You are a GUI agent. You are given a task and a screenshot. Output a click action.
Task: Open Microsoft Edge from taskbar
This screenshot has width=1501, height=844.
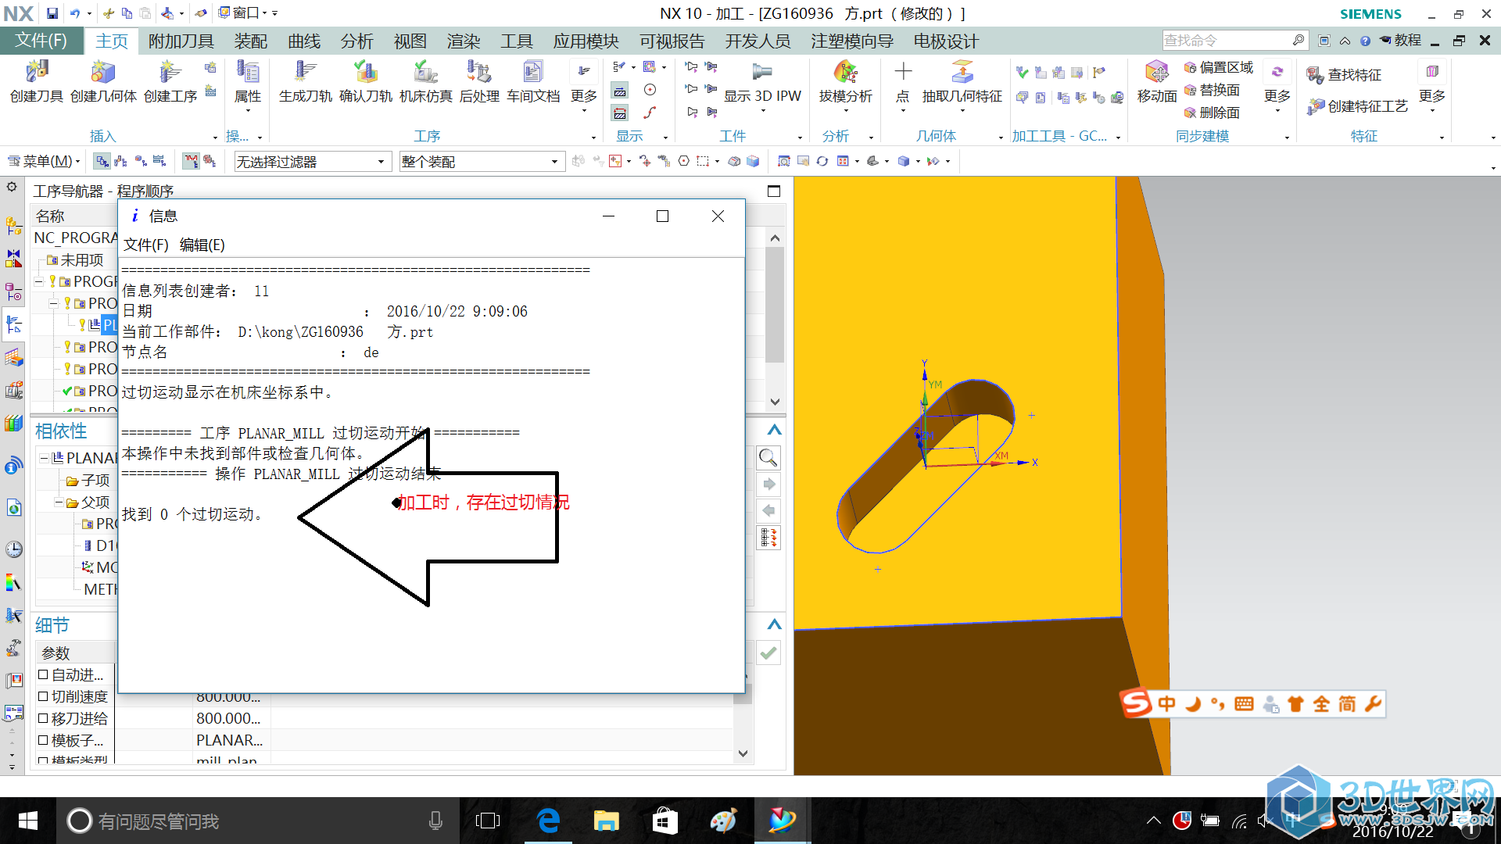(x=549, y=821)
